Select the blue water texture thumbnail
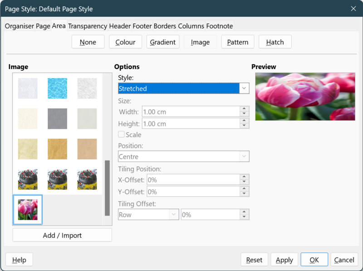This screenshot has width=363, height=271. pos(58,88)
